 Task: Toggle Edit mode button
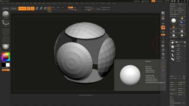point(28,9)
